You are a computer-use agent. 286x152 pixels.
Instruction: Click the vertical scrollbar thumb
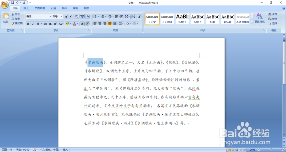pos(284,63)
